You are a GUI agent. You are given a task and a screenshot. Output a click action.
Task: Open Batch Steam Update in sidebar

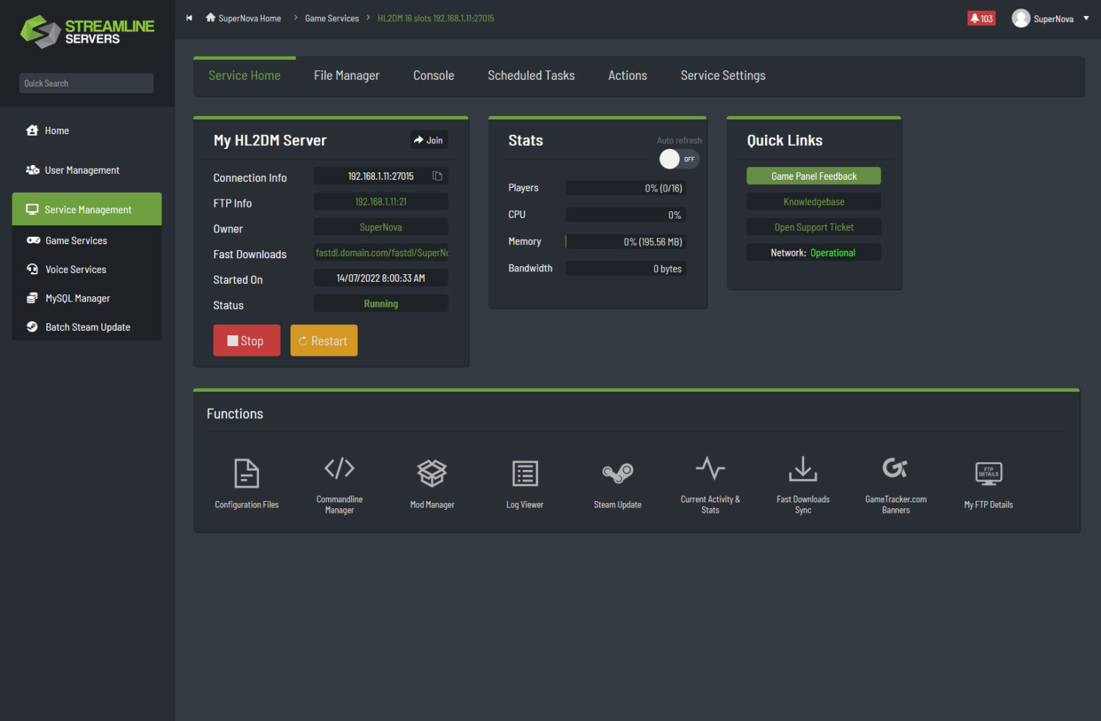(87, 327)
